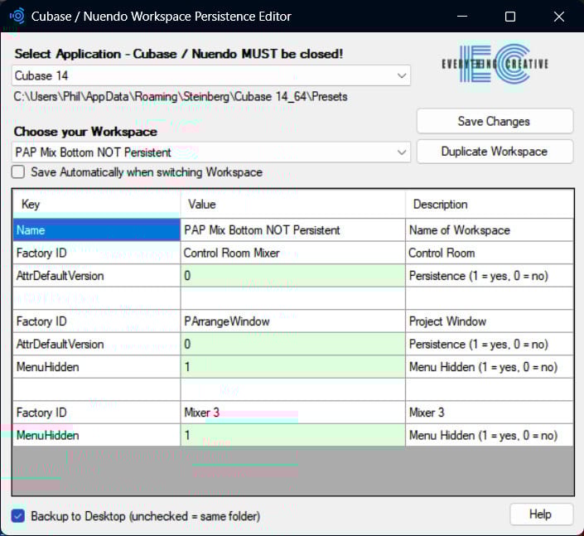
Task: Edit Mixer 3 MenuHidden value 1
Action: coord(293,435)
